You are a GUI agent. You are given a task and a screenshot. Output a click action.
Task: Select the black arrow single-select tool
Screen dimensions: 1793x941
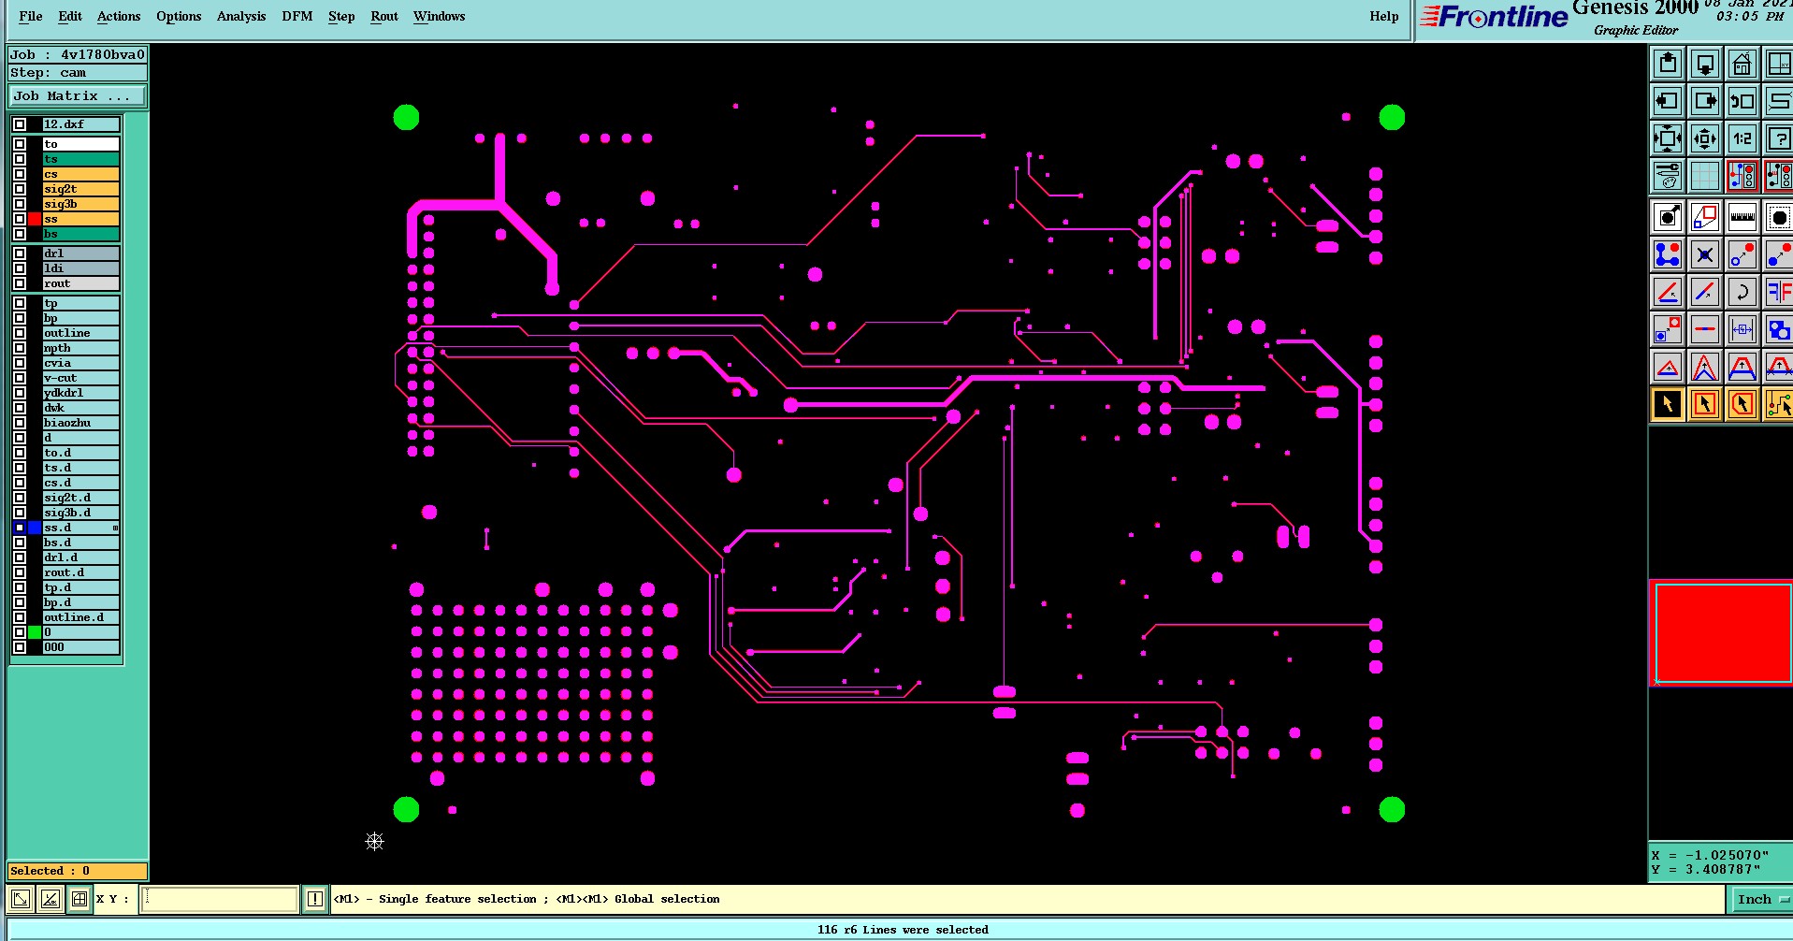coord(1668,404)
